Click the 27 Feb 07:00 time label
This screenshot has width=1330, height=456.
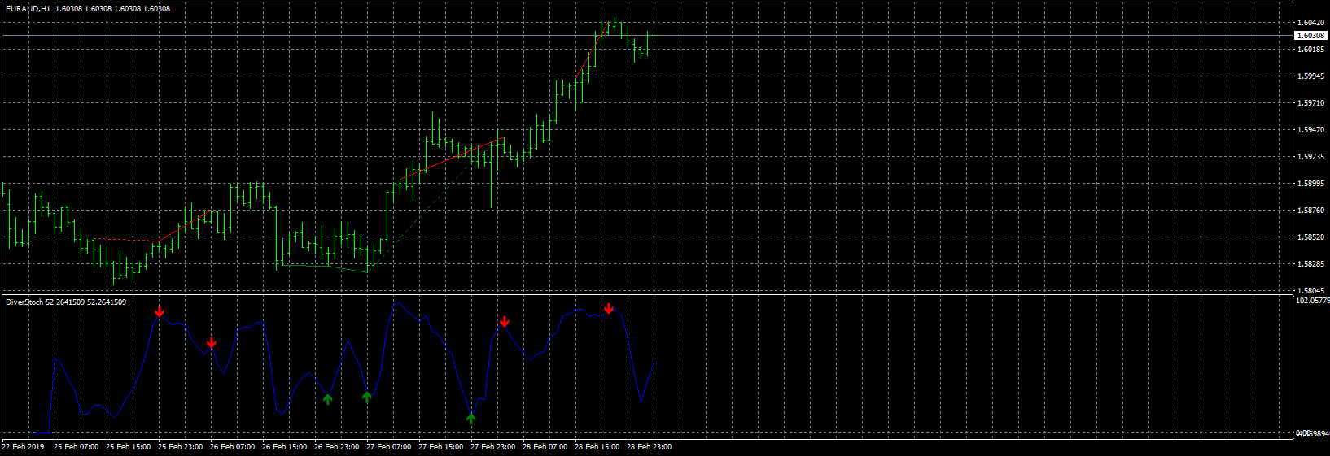click(x=388, y=447)
